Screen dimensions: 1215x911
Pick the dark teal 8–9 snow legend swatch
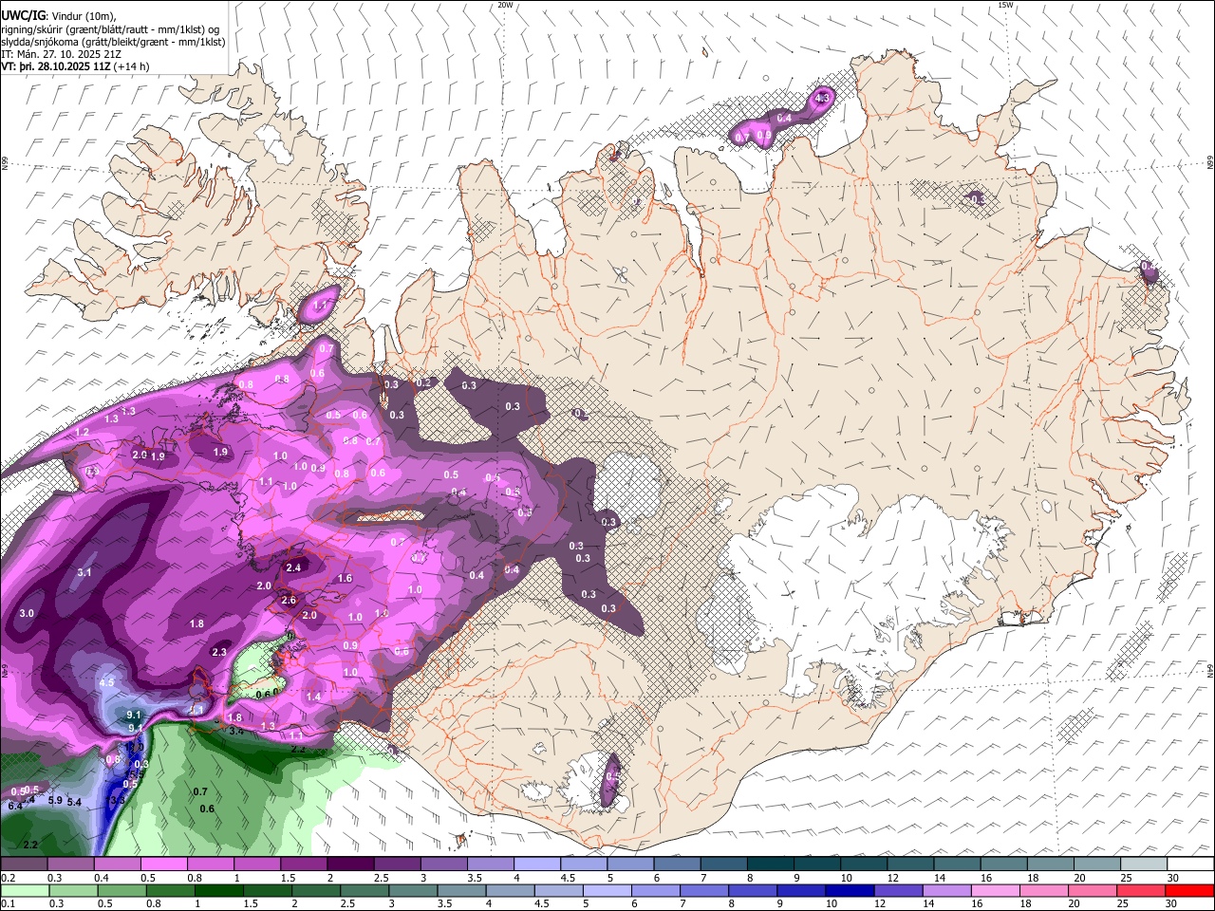pos(771,865)
